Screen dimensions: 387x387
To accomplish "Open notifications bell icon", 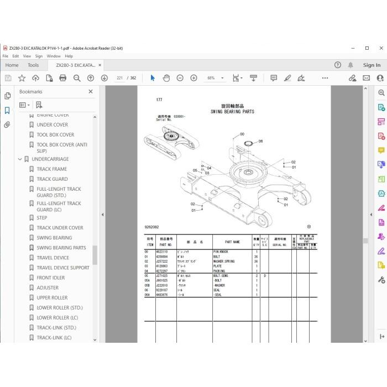I will tap(350, 65).
